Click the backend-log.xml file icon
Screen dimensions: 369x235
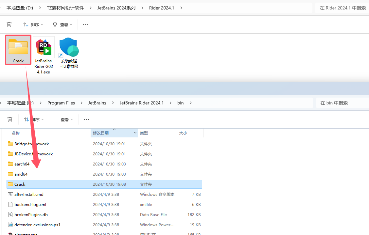10,204
